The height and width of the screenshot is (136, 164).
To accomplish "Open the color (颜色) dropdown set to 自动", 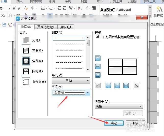I will 71,80.
